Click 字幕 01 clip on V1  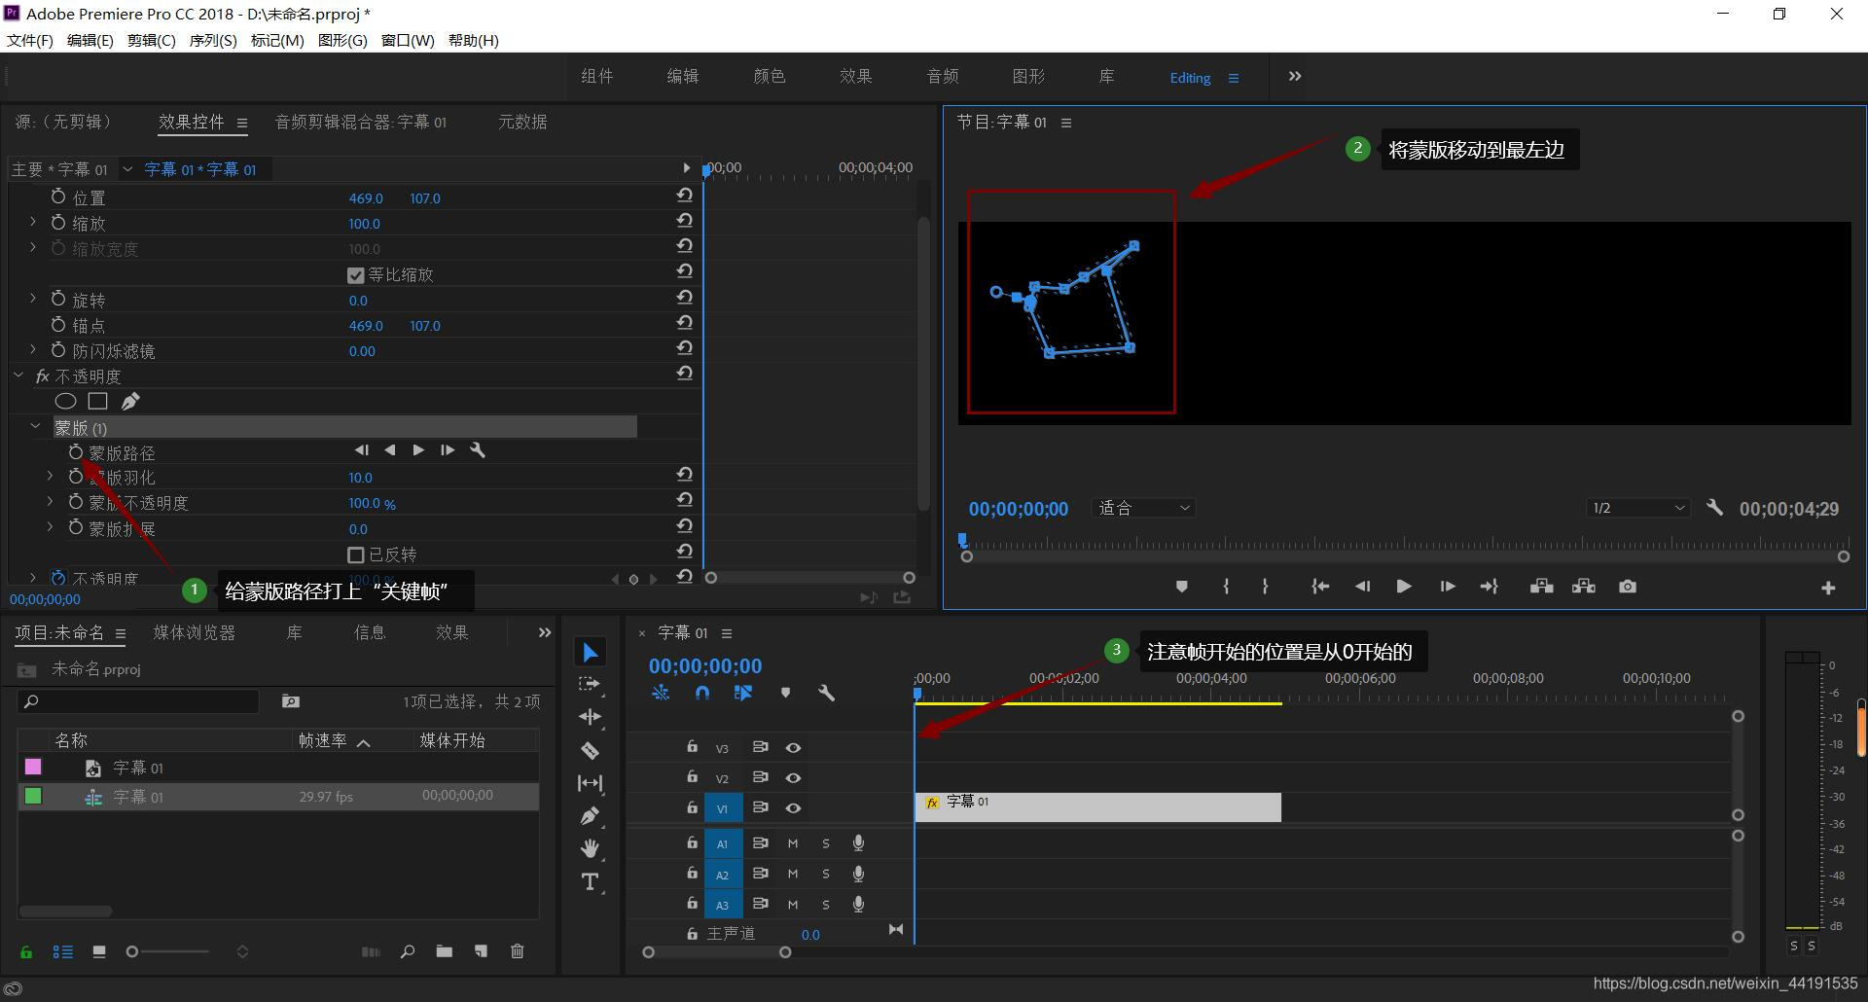(1097, 807)
